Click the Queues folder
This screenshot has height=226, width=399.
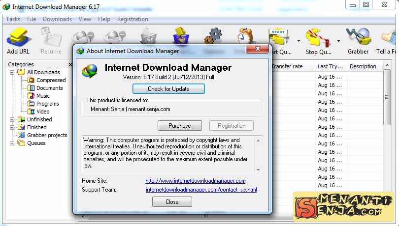(x=36, y=143)
